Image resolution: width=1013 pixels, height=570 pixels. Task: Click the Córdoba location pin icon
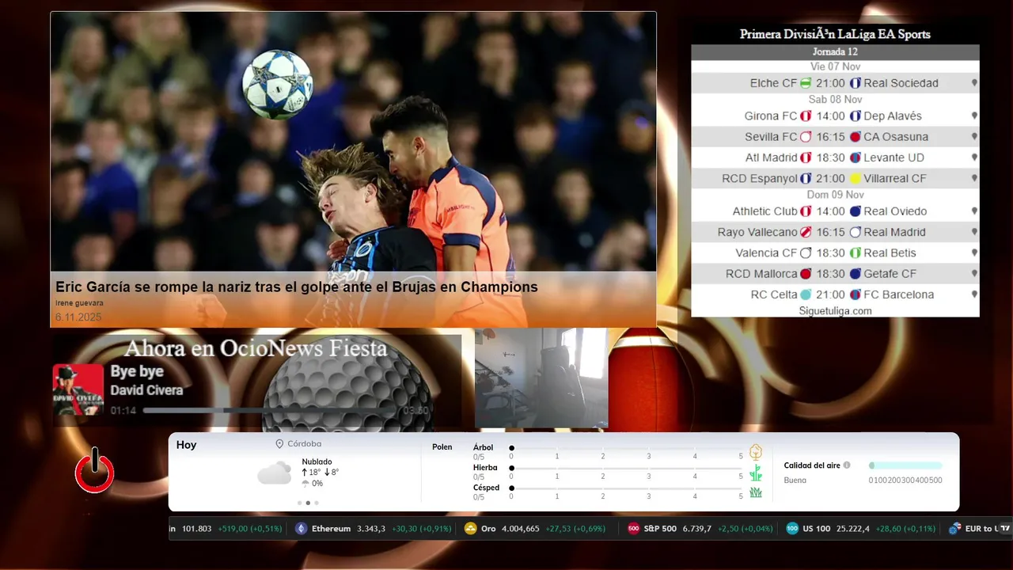pos(279,444)
